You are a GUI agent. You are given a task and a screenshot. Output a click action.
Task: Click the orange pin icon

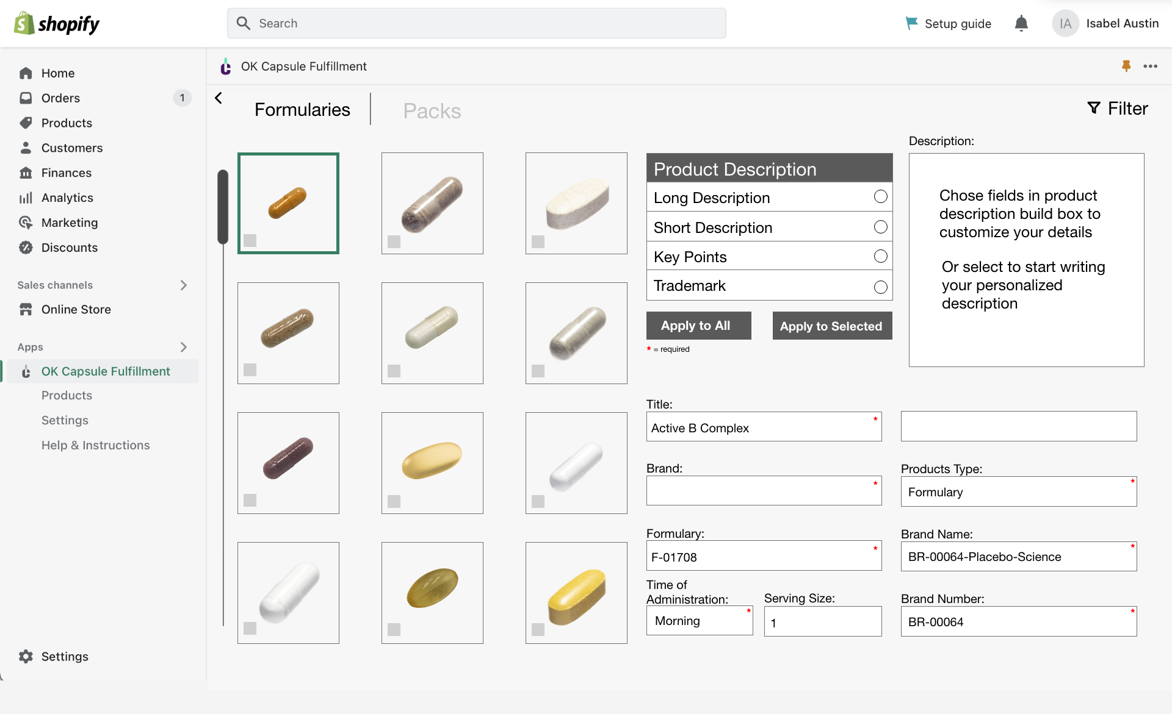pos(1126,66)
